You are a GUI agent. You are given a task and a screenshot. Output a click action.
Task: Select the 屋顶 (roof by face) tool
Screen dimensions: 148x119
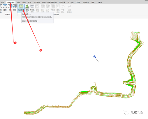click(5, 8)
